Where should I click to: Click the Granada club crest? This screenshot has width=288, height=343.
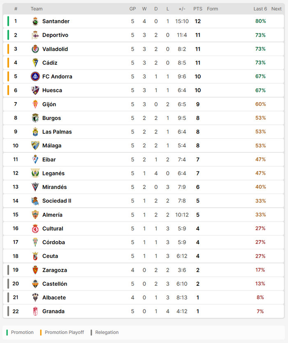(35, 311)
